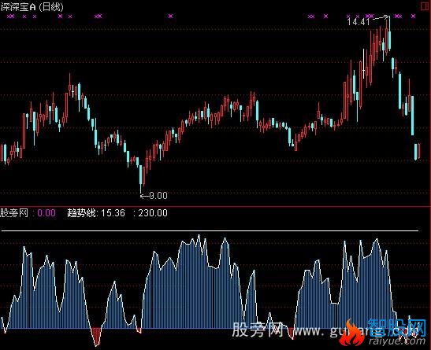The image size is (431, 350).
Task: Click the 230.00 indicator value
Action: 153,213
